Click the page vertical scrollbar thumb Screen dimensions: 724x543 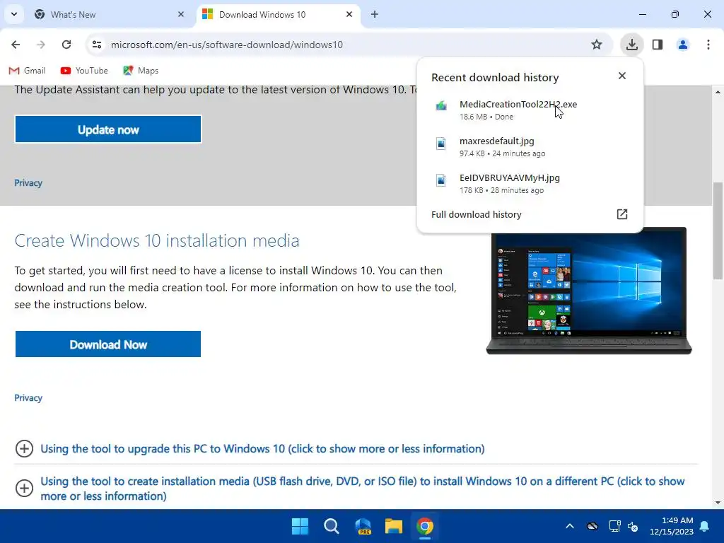[718, 231]
